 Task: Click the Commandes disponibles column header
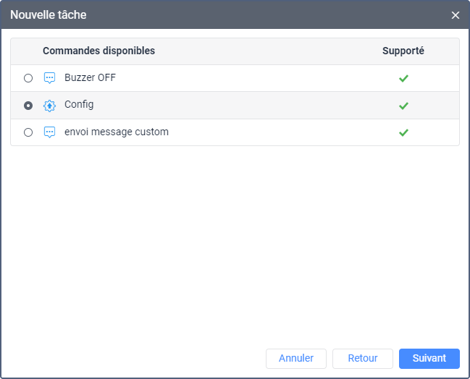click(x=98, y=51)
